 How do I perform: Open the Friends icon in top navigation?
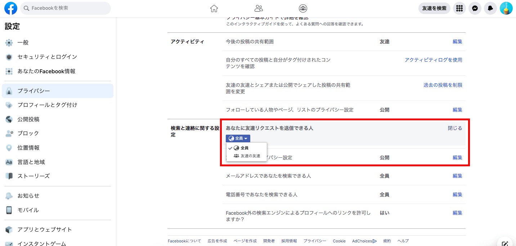pos(259,8)
